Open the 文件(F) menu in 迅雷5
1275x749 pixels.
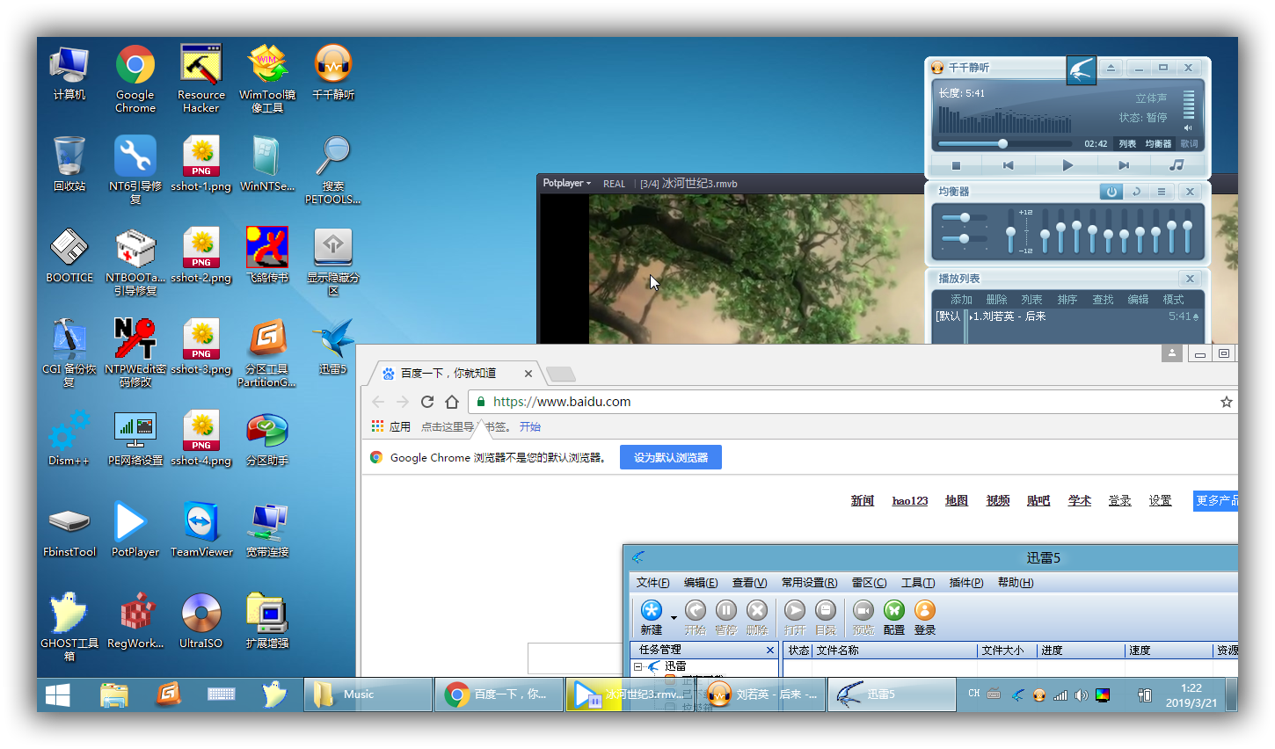[653, 583]
